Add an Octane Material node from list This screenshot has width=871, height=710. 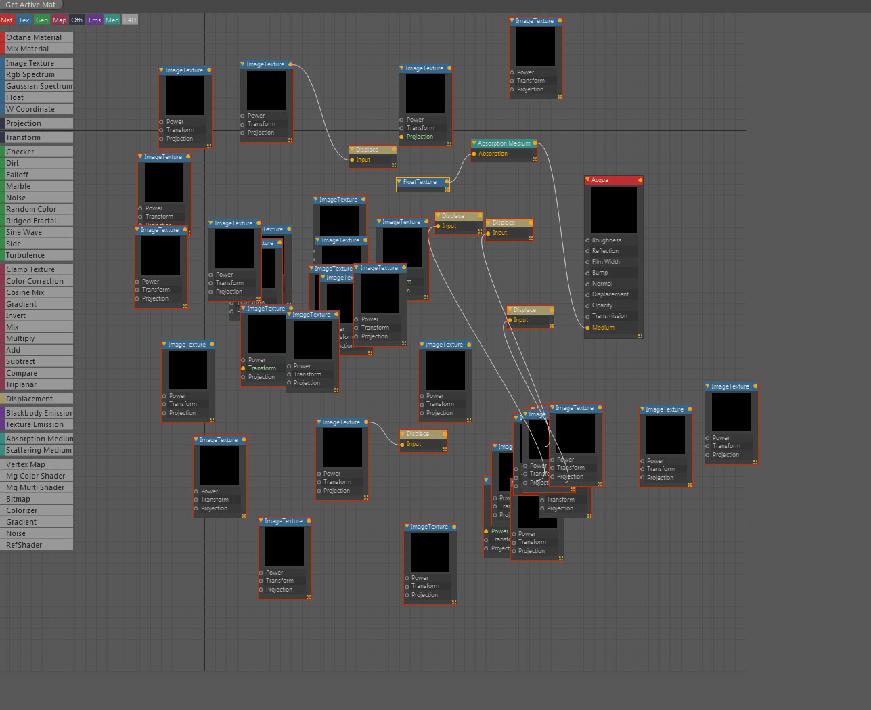37,37
